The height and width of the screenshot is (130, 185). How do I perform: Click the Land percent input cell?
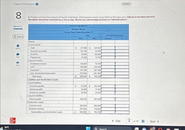(122, 67)
